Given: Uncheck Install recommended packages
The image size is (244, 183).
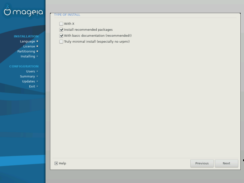Looking at the screenshot, I should tap(61, 30).
